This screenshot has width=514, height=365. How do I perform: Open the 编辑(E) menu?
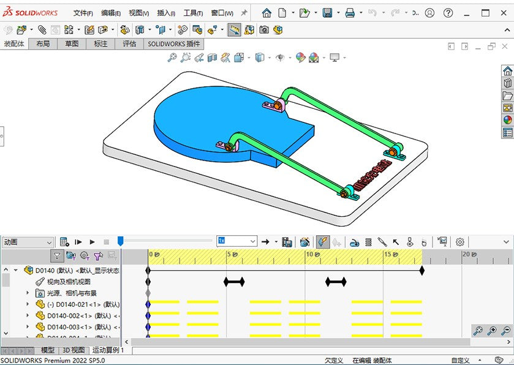[111, 13]
